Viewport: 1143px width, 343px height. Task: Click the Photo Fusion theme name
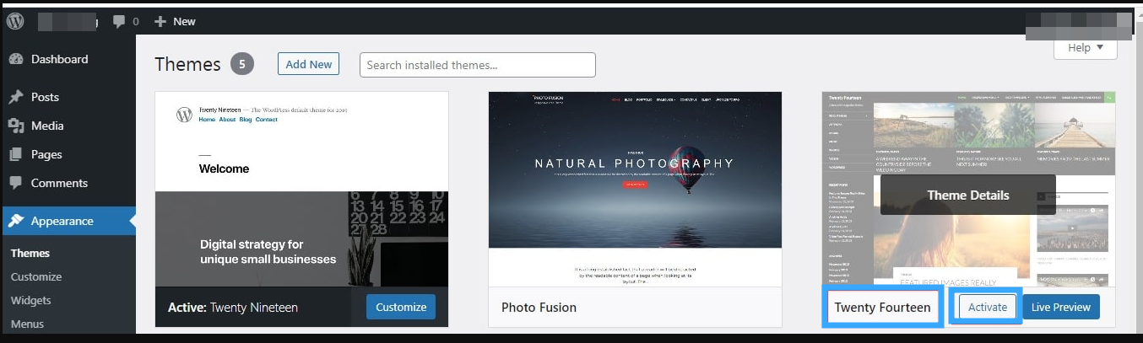(539, 308)
